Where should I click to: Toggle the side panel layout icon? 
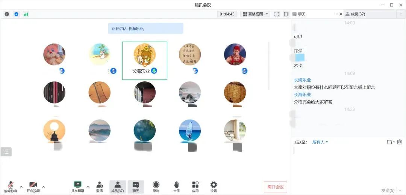click(x=286, y=14)
